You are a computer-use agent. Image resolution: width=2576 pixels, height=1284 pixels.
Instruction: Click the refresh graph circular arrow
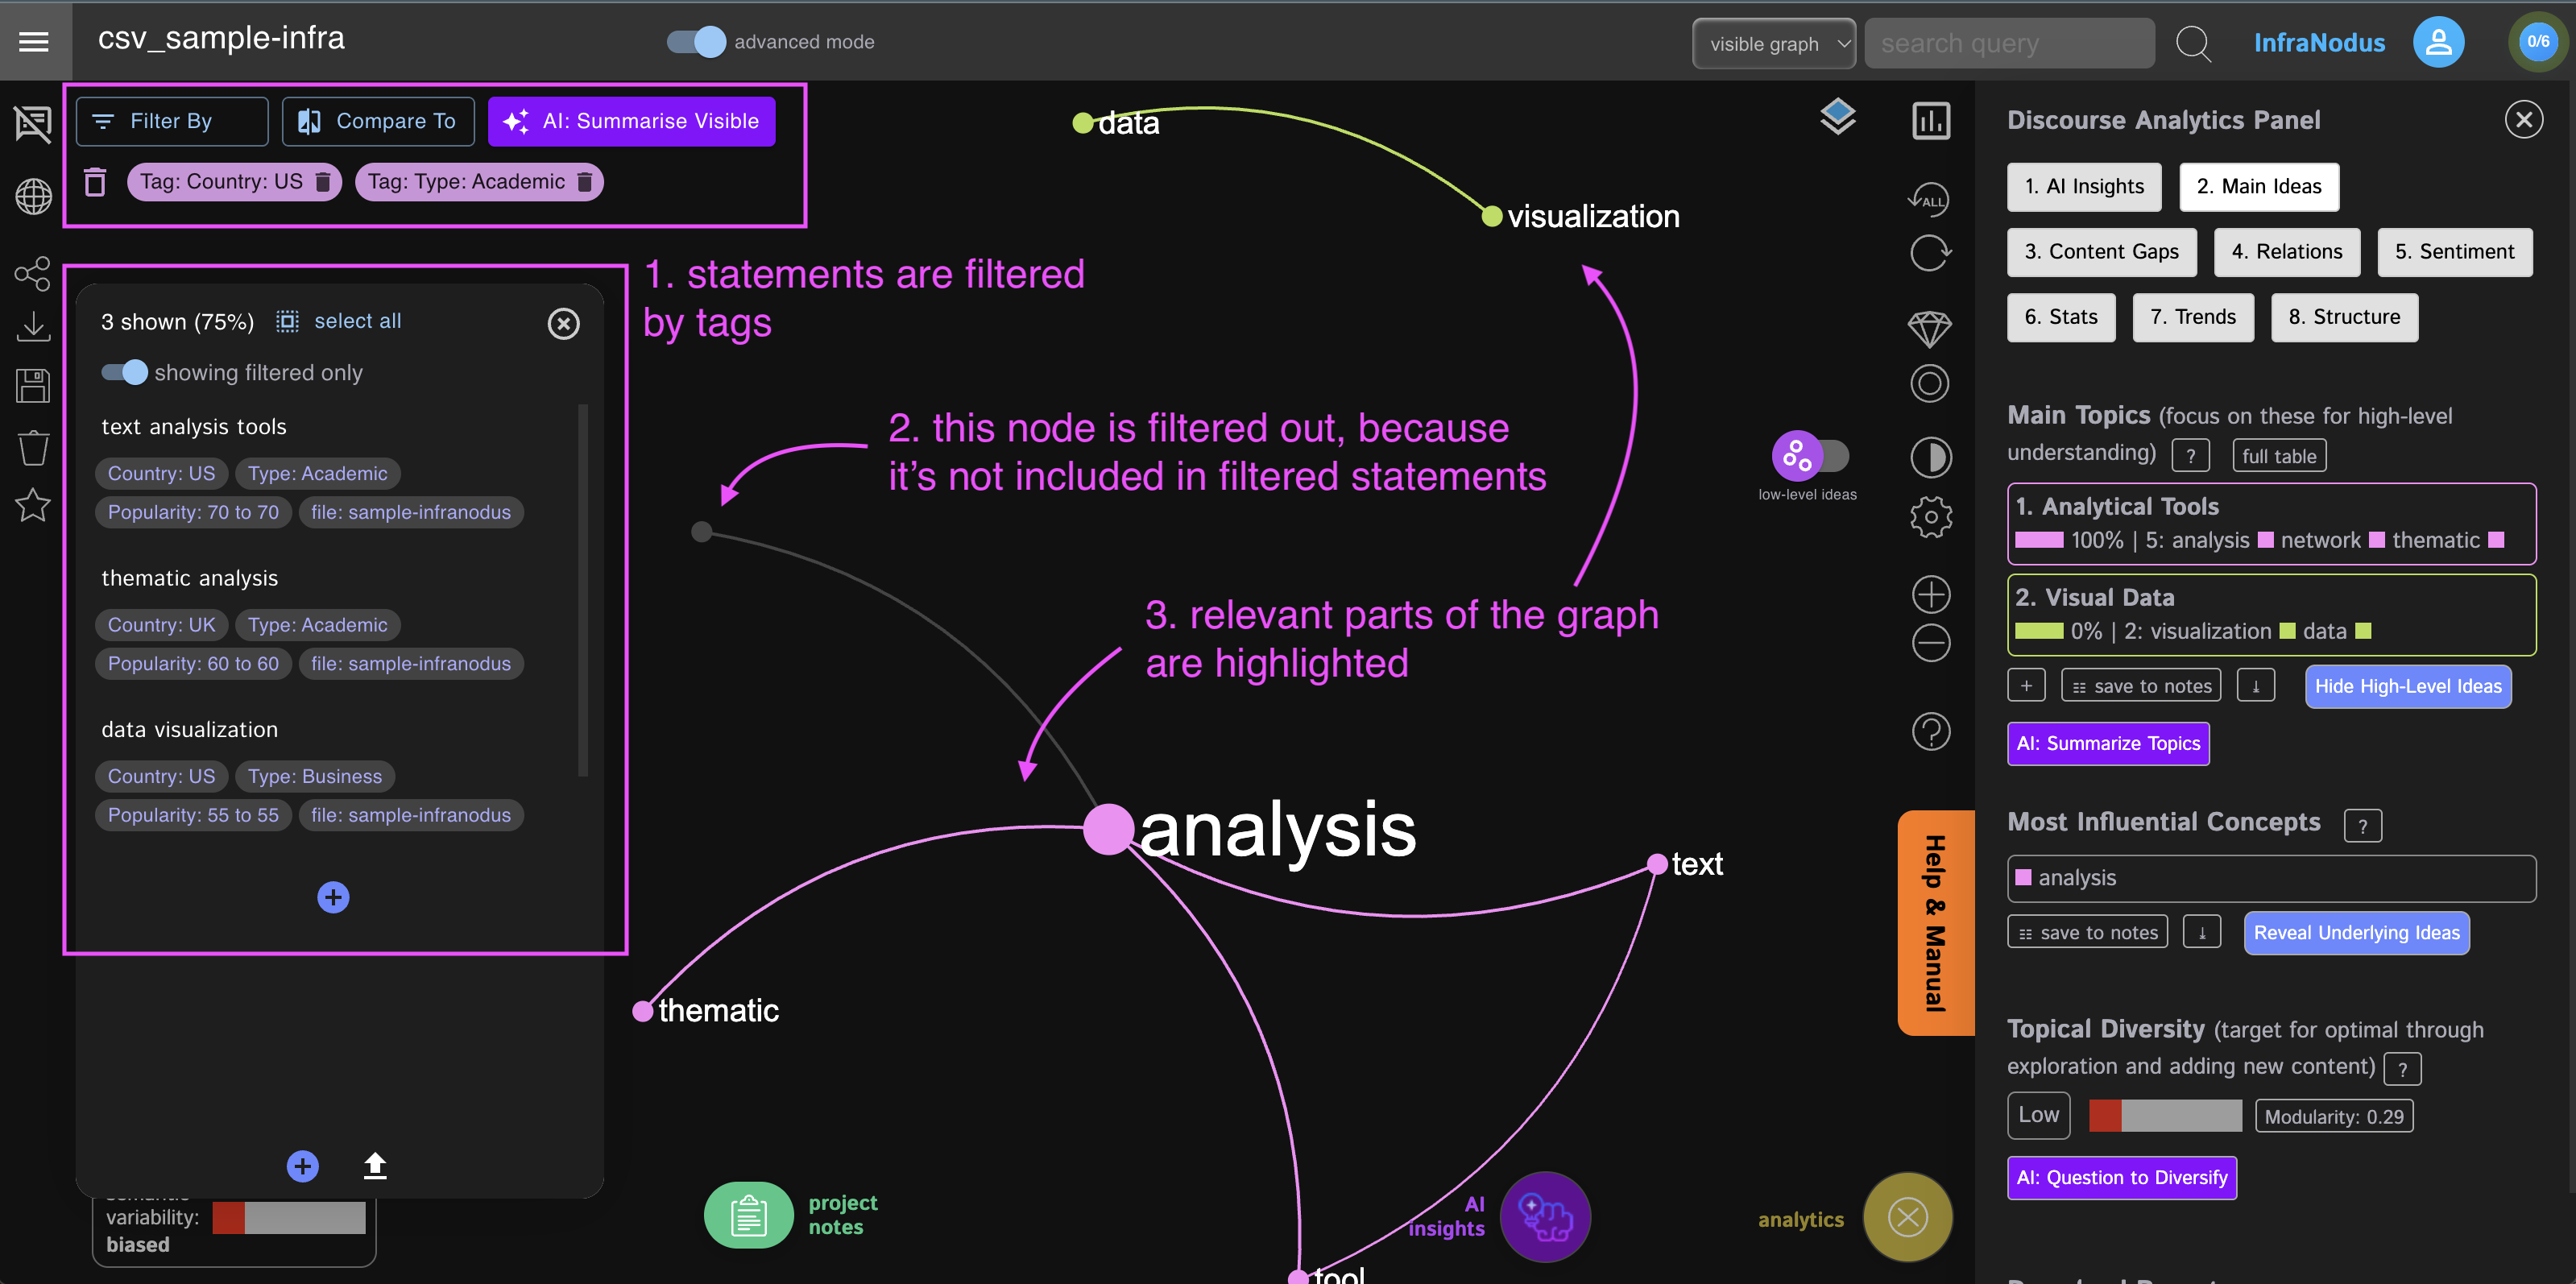(1930, 252)
